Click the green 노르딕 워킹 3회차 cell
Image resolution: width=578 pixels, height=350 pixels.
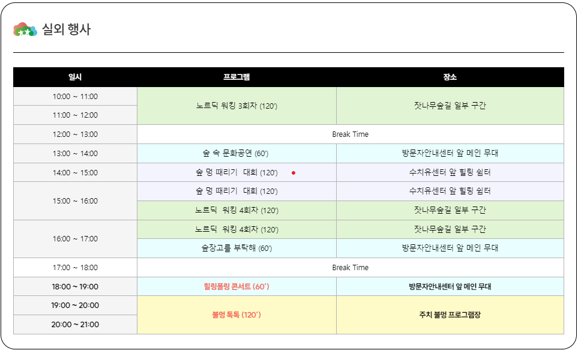tap(236, 104)
